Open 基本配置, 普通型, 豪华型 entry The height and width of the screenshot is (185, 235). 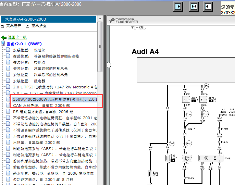tap(53, 173)
